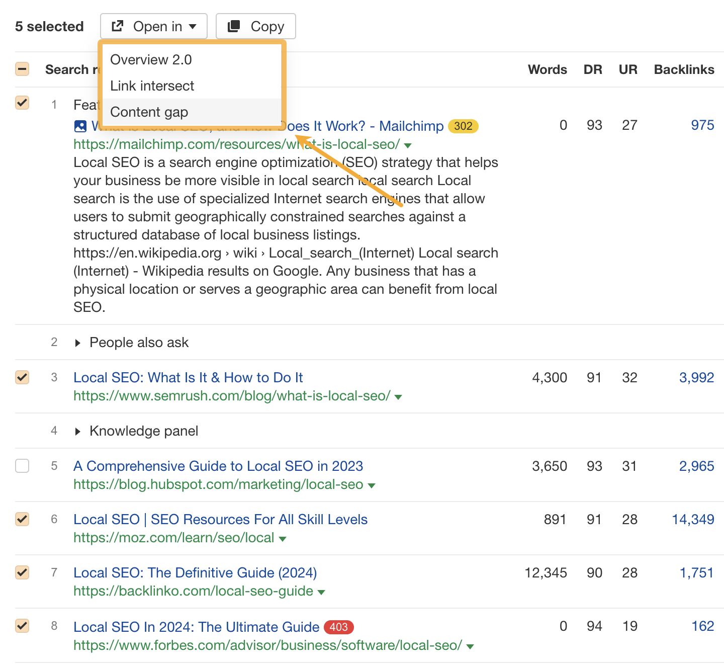Select Link intersect from the menu
Image resolution: width=724 pixels, height=666 pixels.
pos(152,86)
